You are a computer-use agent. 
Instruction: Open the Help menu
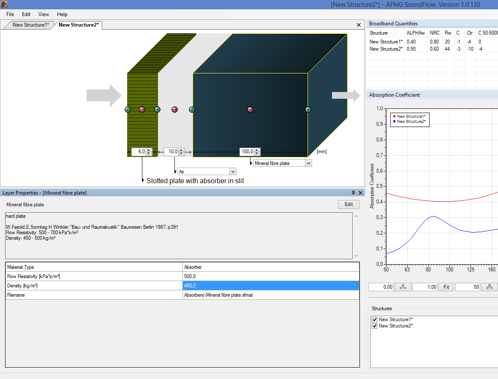[x=62, y=14]
